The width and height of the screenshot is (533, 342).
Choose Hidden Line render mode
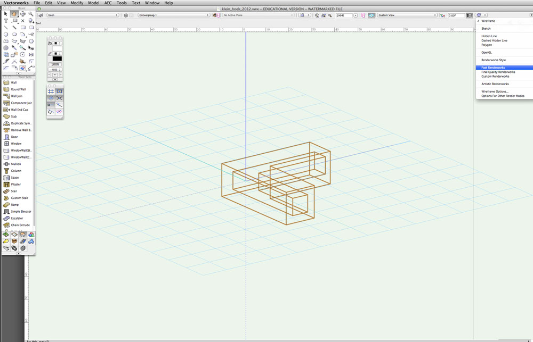coord(504,36)
